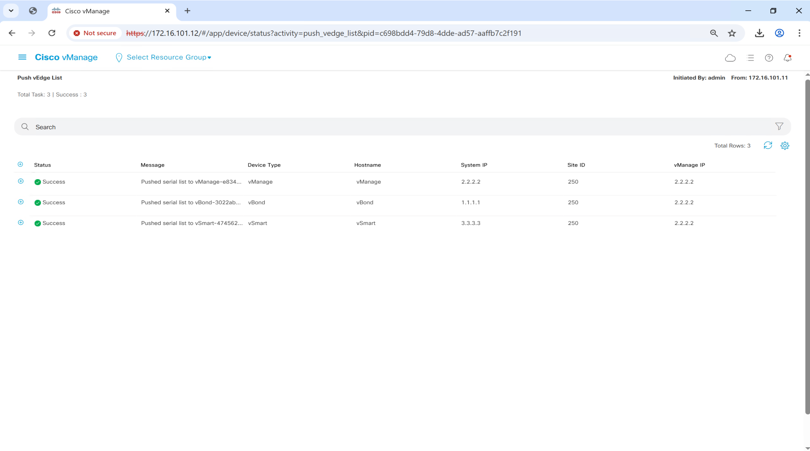Open the notifications bell icon
Screen dimensions: 810x451
click(787, 58)
